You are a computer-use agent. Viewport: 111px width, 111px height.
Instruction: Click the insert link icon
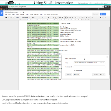pyautogui.click(x=60, y=17)
